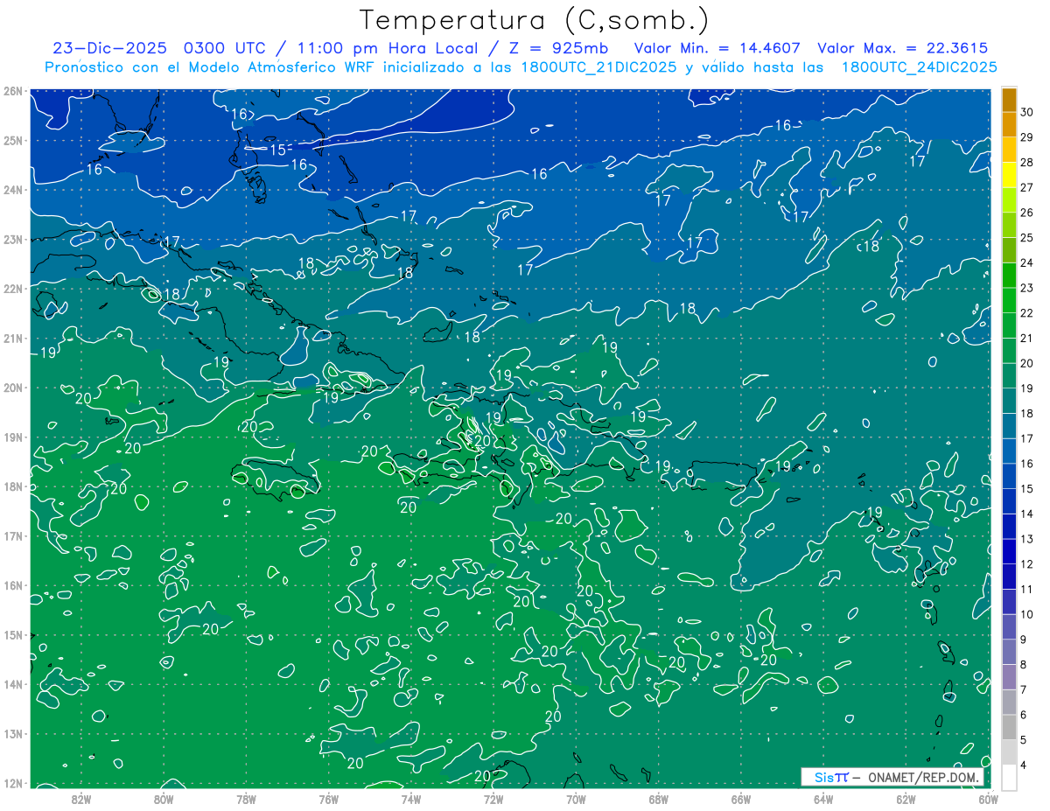Click the 18N latitude axis label
The height and width of the screenshot is (811, 1050).
(x=13, y=486)
